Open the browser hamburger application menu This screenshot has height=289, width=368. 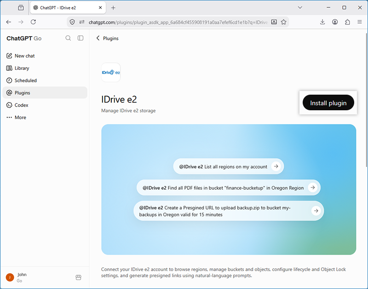[x=360, y=22]
